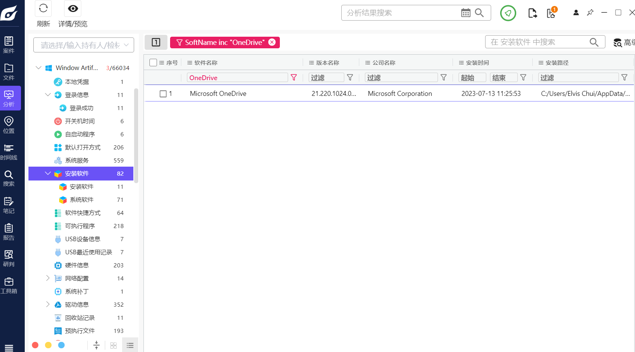Click the red filter funnel for 软件名称
The height and width of the screenshot is (352, 635).
coord(294,78)
